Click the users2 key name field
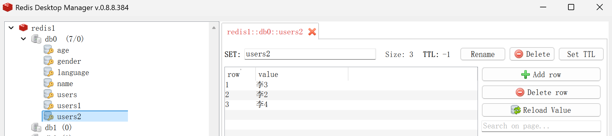The image size is (612, 136). click(x=310, y=54)
